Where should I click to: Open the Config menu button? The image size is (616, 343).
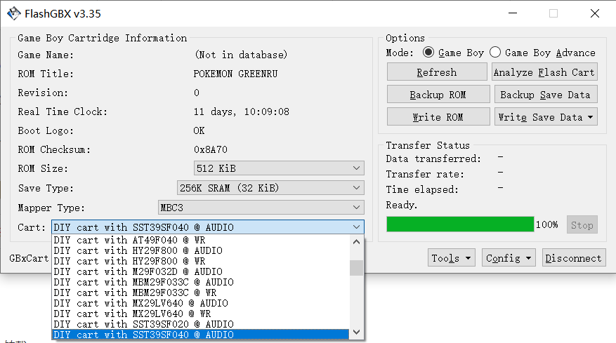[x=510, y=258]
